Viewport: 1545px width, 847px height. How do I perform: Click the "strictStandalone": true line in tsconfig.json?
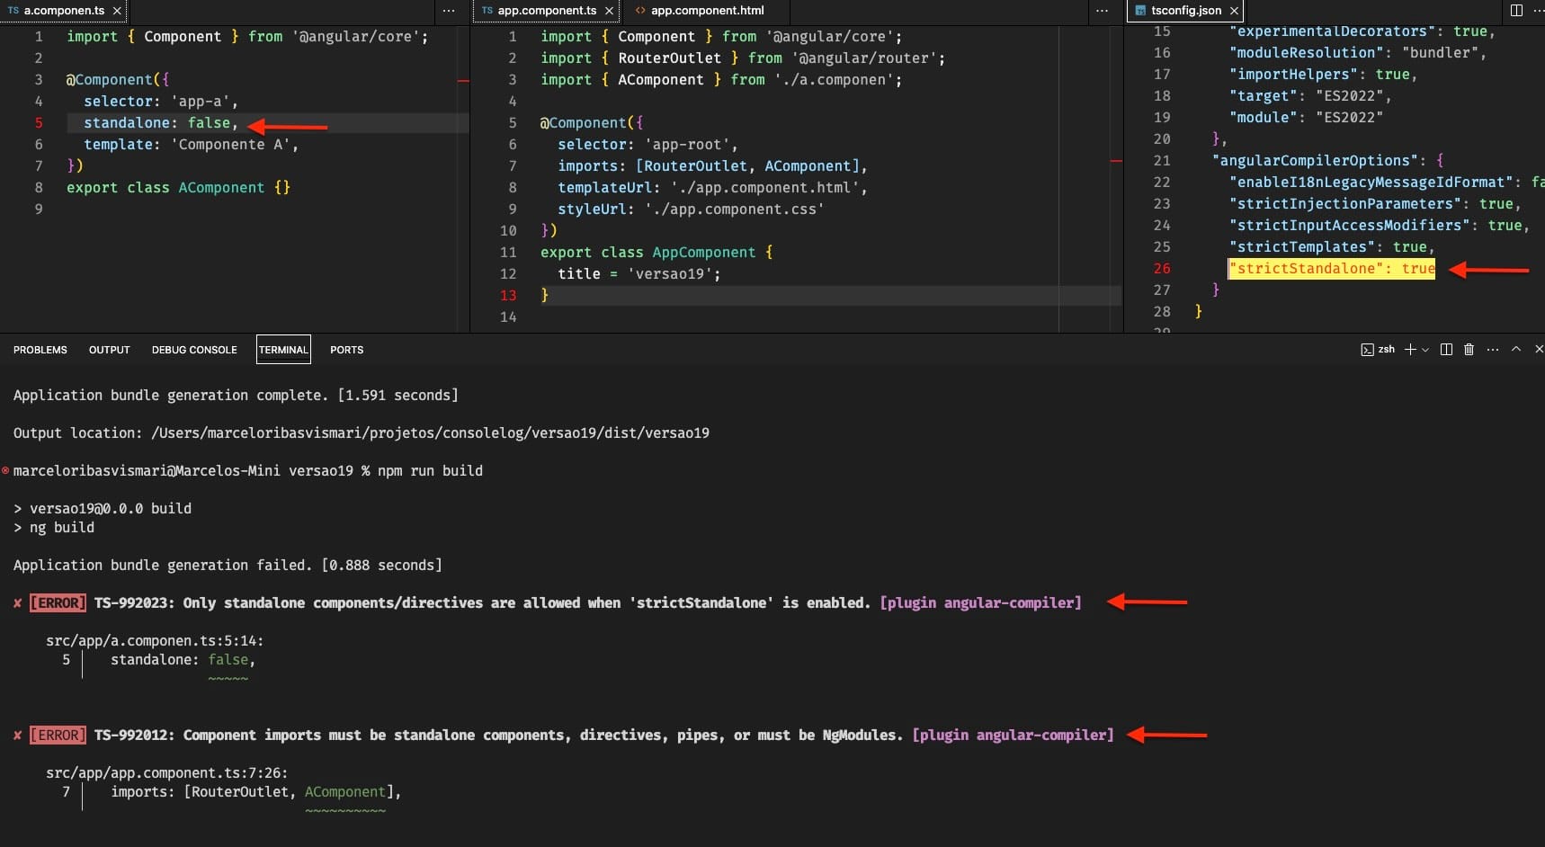point(1332,269)
